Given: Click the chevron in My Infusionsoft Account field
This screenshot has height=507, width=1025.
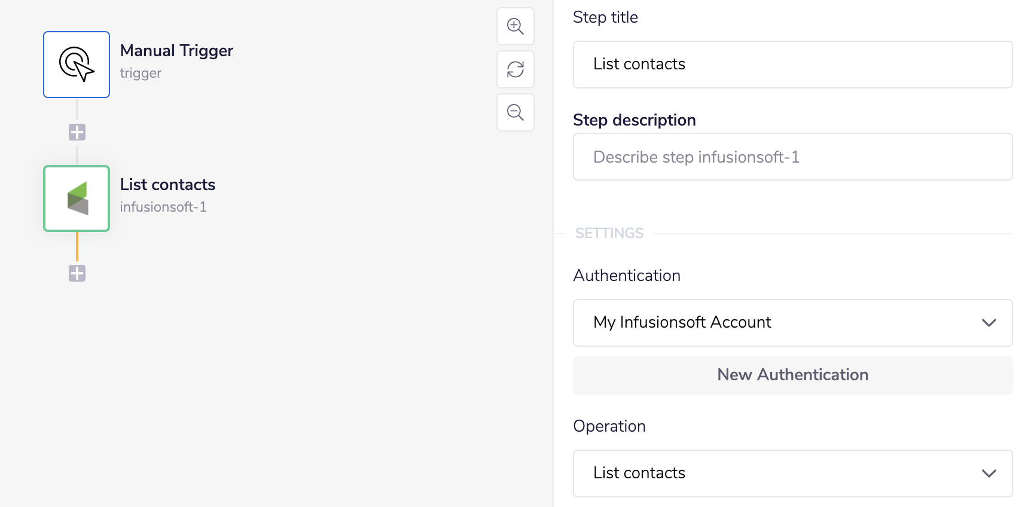Looking at the screenshot, I should pos(989,323).
